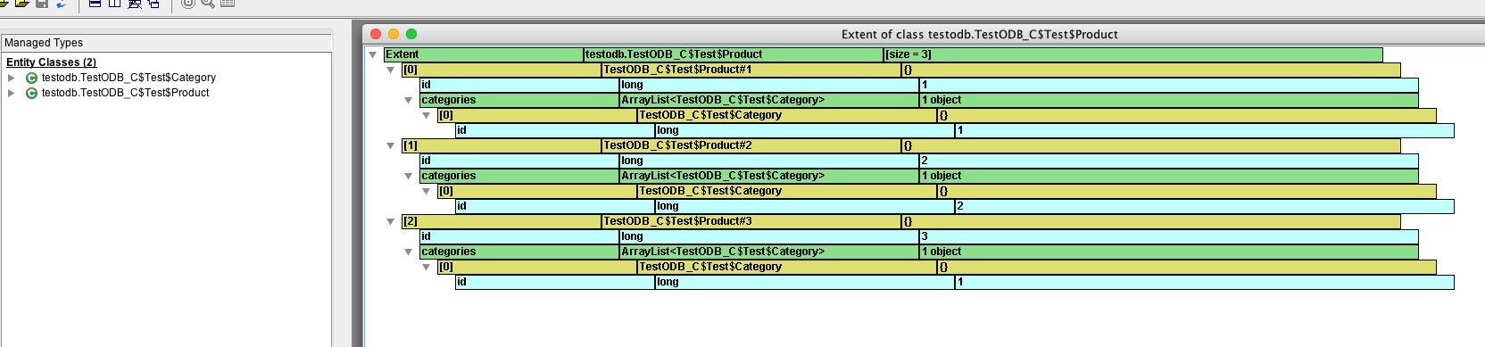The image size is (1485, 347).
Task: Click '1 object' cell under Product#1
Action: 1168,100
